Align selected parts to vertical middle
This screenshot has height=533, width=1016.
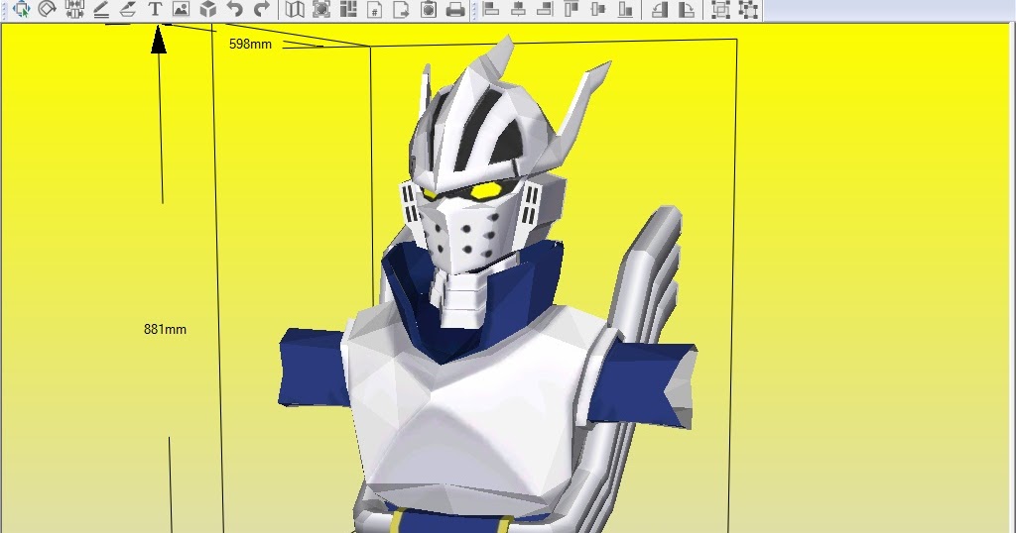(598, 9)
